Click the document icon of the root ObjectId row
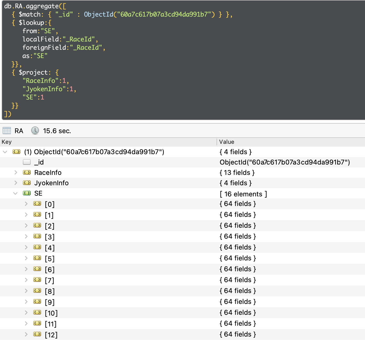The width and height of the screenshot is (365, 342). 16,152
